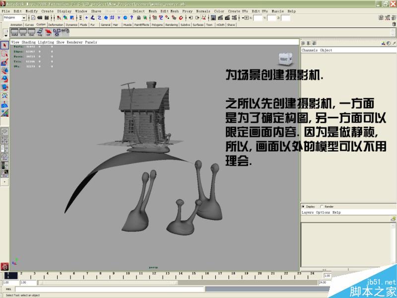This screenshot has width=397, height=298.
Task: Activate the Lasso select tool
Action: (x=4, y=54)
